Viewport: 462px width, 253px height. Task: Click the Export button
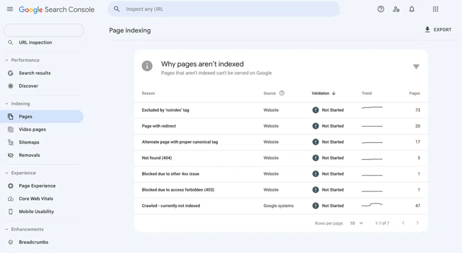point(438,30)
